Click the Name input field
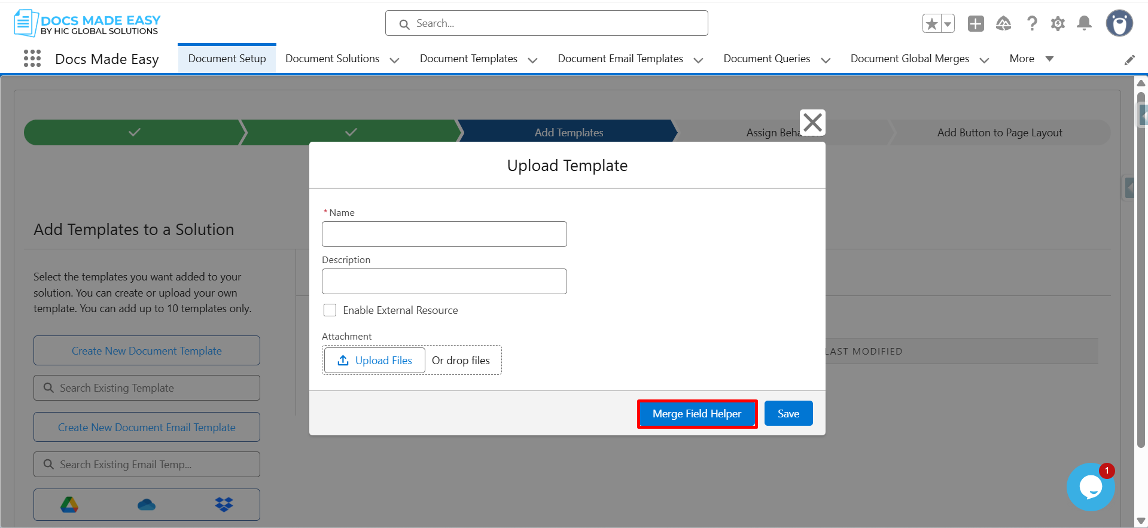The image size is (1148, 528). (x=444, y=234)
